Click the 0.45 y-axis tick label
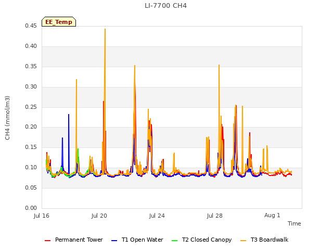Screen dimensions: 333x250 click(31, 26)
